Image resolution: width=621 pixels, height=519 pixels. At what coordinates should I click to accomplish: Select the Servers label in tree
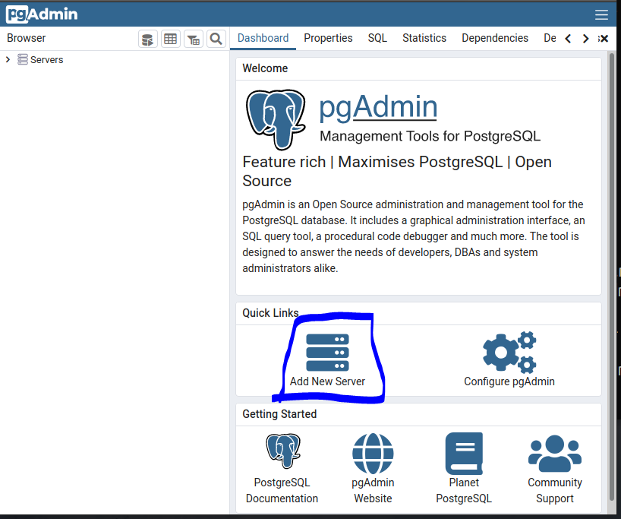tap(47, 60)
